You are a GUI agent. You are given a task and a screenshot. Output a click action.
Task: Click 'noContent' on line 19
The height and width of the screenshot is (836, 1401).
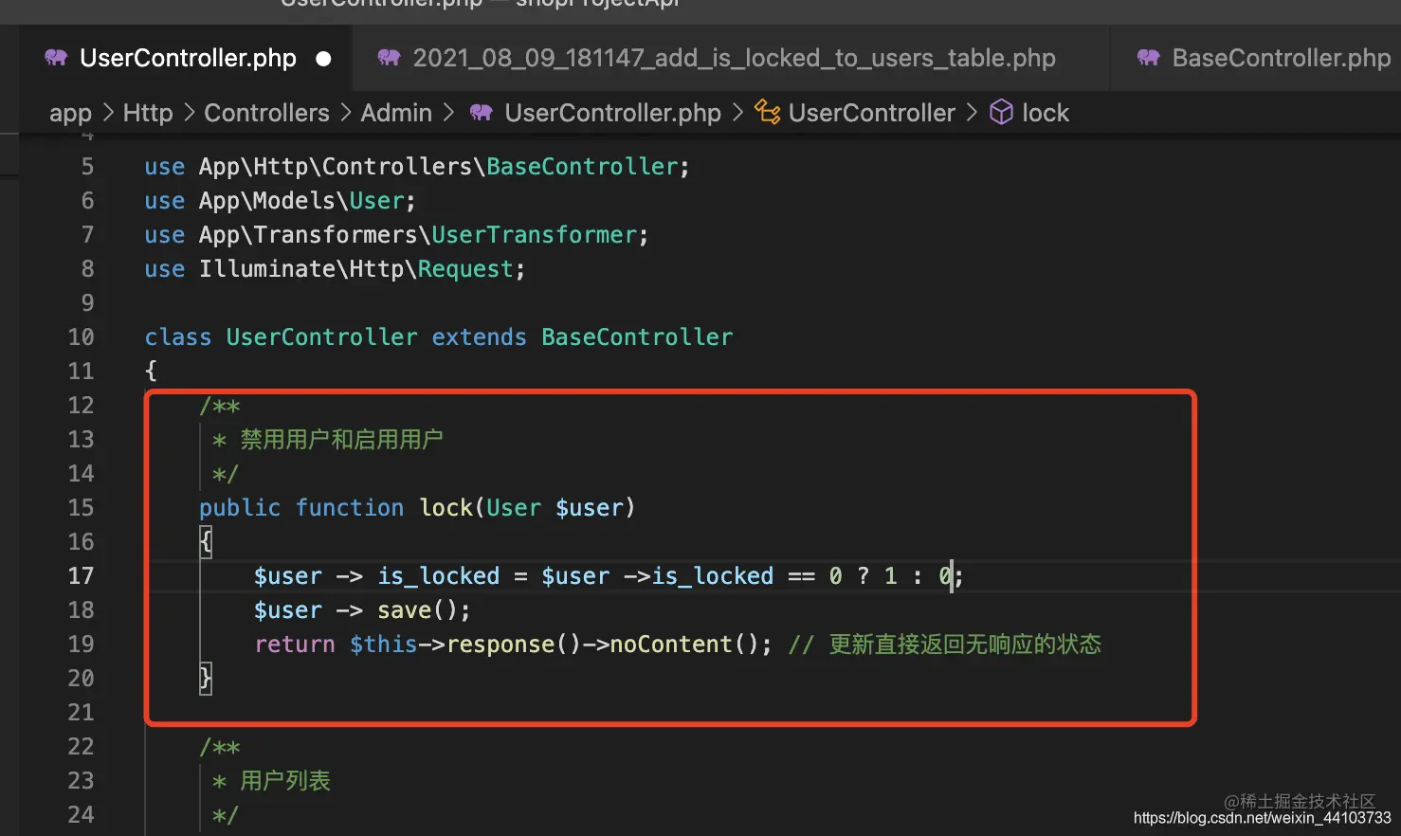pos(671,645)
